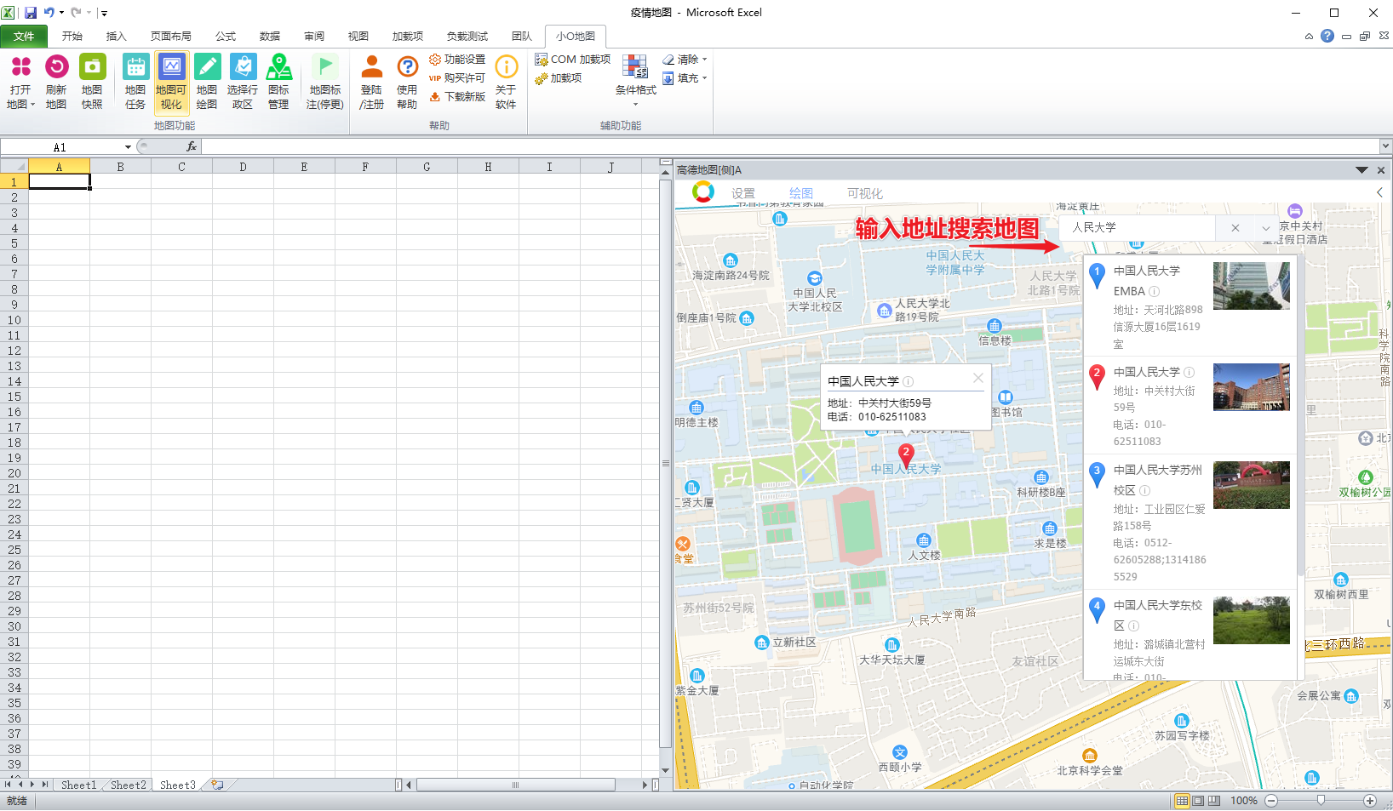Open Excel help question mark icon
Image resolution: width=1393 pixels, height=811 pixels.
[1327, 36]
